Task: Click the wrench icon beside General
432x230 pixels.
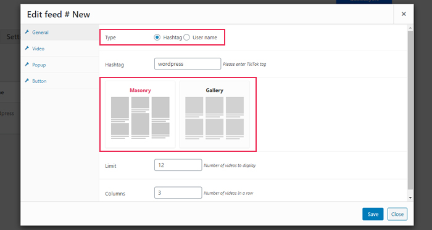Action: click(27, 32)
